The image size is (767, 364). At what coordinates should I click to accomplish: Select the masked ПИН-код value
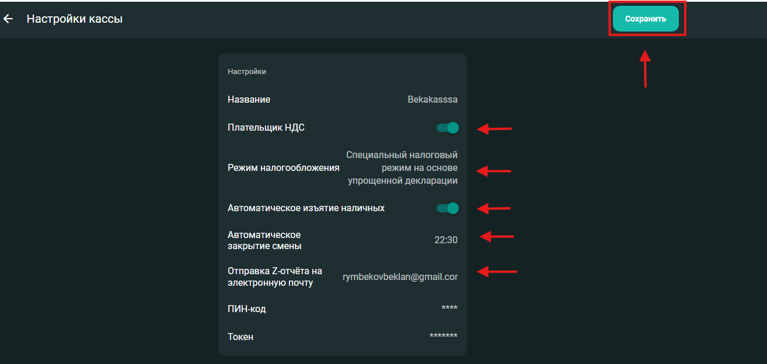pyautogui.click(x=449, y=309)
